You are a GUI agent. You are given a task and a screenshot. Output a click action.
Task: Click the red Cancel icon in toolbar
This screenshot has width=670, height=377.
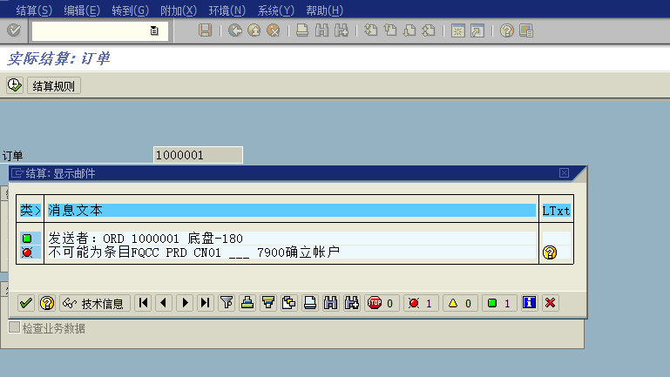click(273, 30)
